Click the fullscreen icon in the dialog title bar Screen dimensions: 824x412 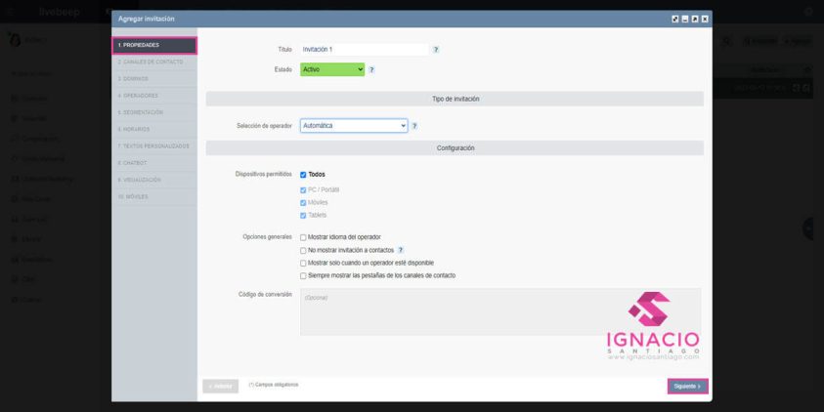pyautogui.click(x=675, y=19)
